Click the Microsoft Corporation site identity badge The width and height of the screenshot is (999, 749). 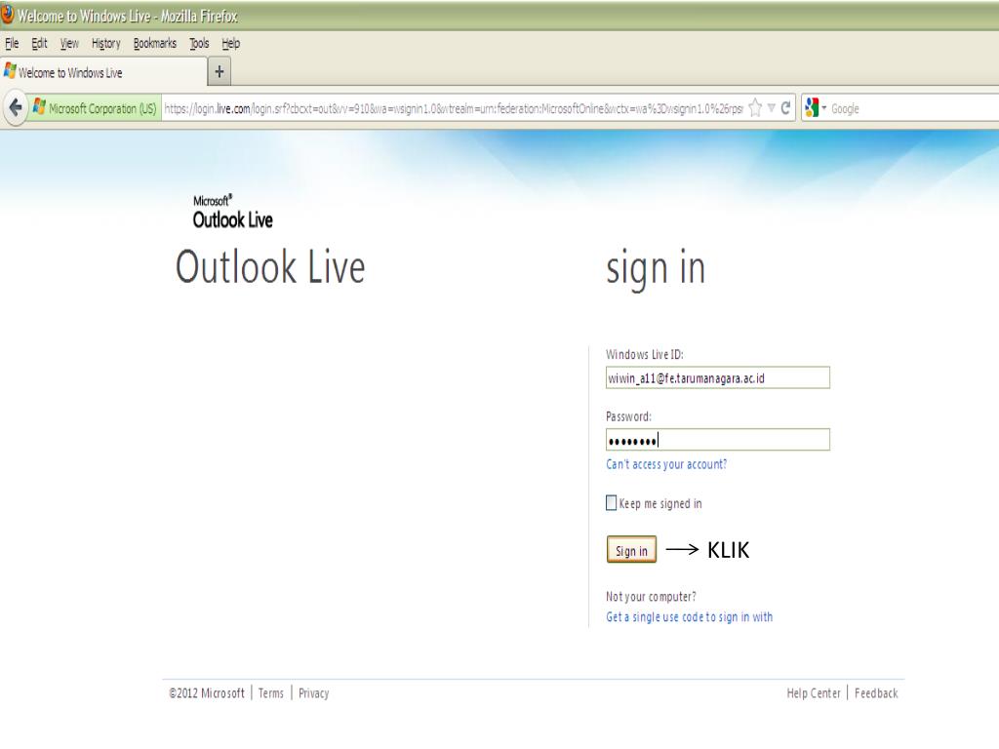click(x=95, y=108)
